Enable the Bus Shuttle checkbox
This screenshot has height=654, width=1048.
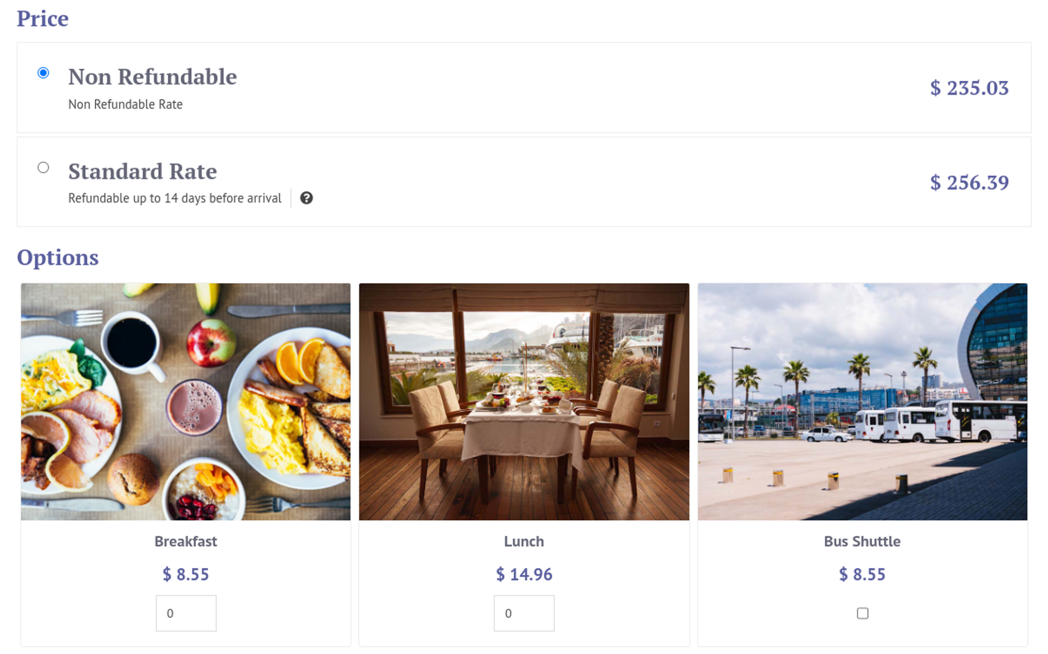click(x=863, y=613)
